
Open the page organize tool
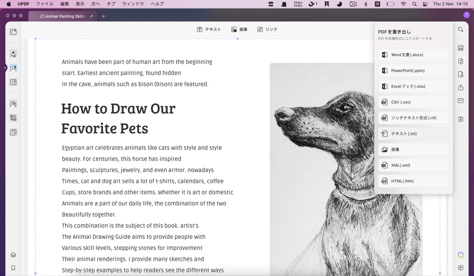tap(13, 103)
